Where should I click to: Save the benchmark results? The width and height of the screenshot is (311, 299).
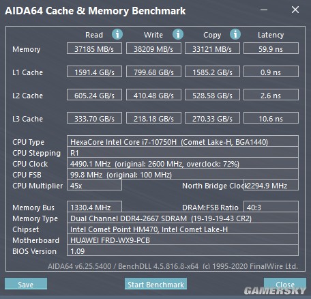click(26, 284)
